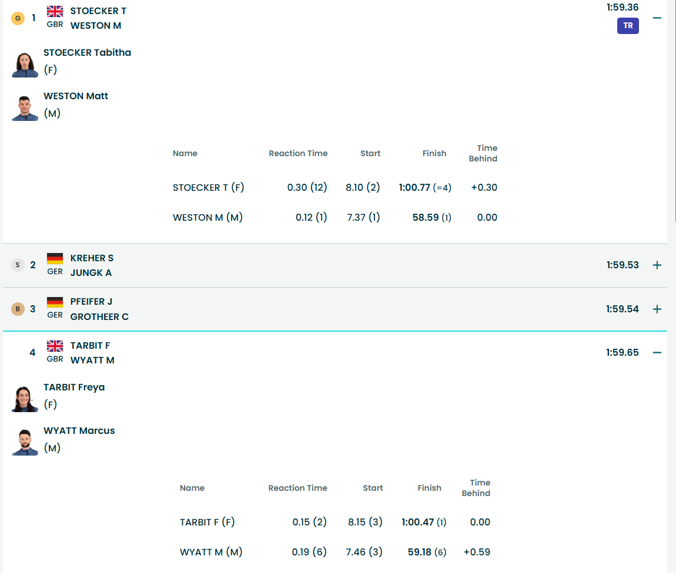Expand the PFEIFER J / GROTHEER C result row
This screenshot has height=573, width=676.
click(x=657, y=309)
